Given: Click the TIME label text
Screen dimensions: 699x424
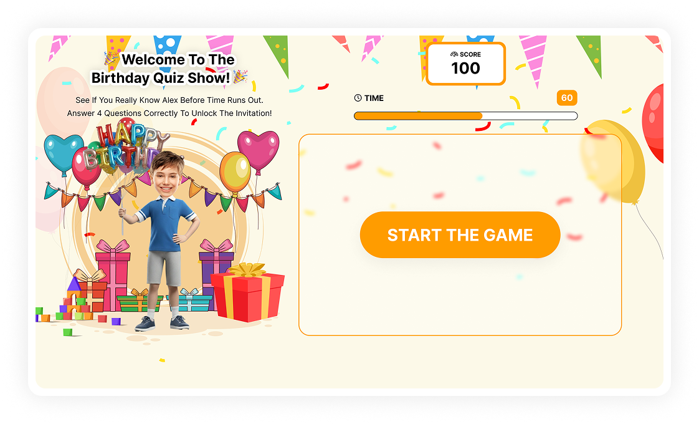Looking at the screenshot, I should point(374,98).
